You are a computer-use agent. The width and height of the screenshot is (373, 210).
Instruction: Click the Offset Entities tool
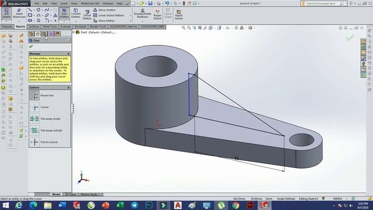coord(87,15)
